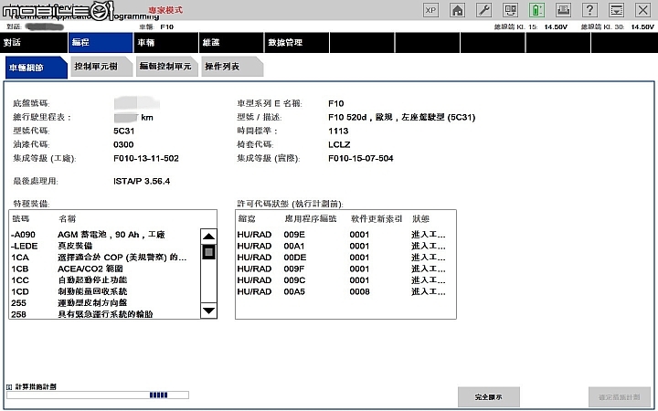Switch to the 控制單元樹 tab
Screen dimensions: 658x411
(x=101, y=67)
